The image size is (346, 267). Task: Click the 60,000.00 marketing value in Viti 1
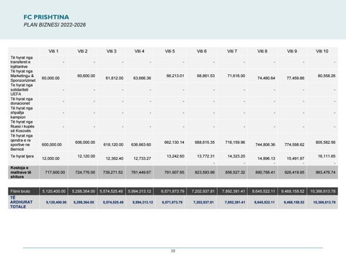pos(50,78)
